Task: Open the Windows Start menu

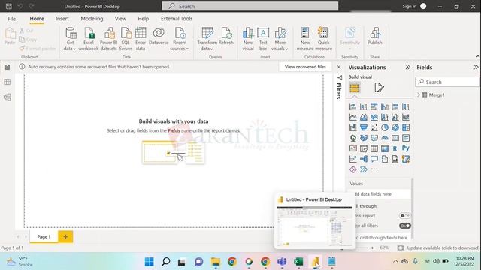Action: pyautogui.click(x=150, y=262)
